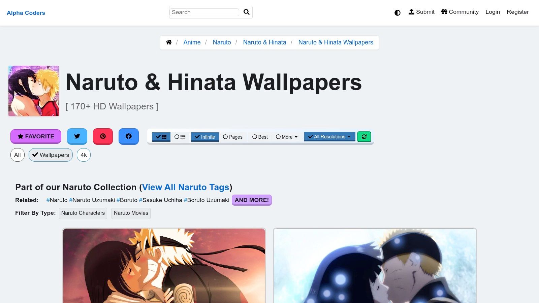
Task: Click the Login link
Action: (x=493, y=12)
